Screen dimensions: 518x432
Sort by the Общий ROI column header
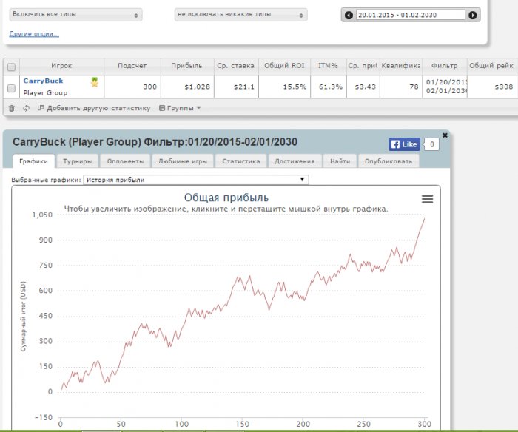click(284, 66)
